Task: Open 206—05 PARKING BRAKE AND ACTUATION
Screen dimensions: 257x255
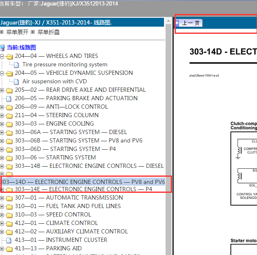Action: coord(76,98)
